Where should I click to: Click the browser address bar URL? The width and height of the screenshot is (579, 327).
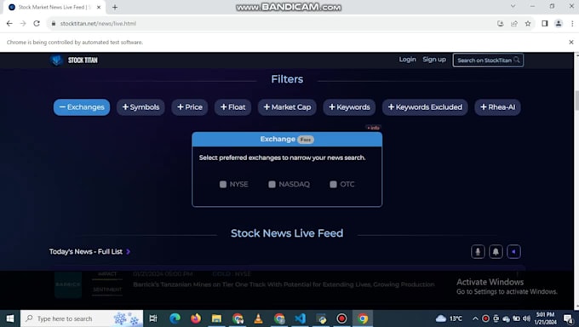pyautogui.click(x=98, y=23)
